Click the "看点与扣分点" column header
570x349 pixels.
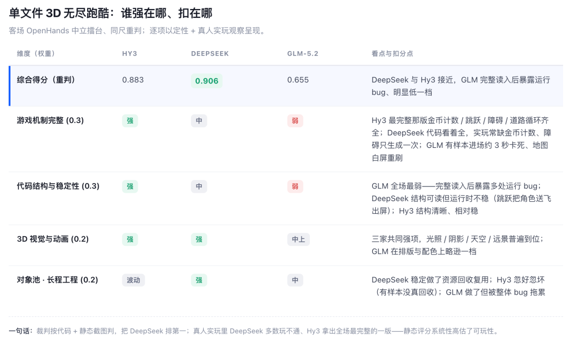coord(392,54)
